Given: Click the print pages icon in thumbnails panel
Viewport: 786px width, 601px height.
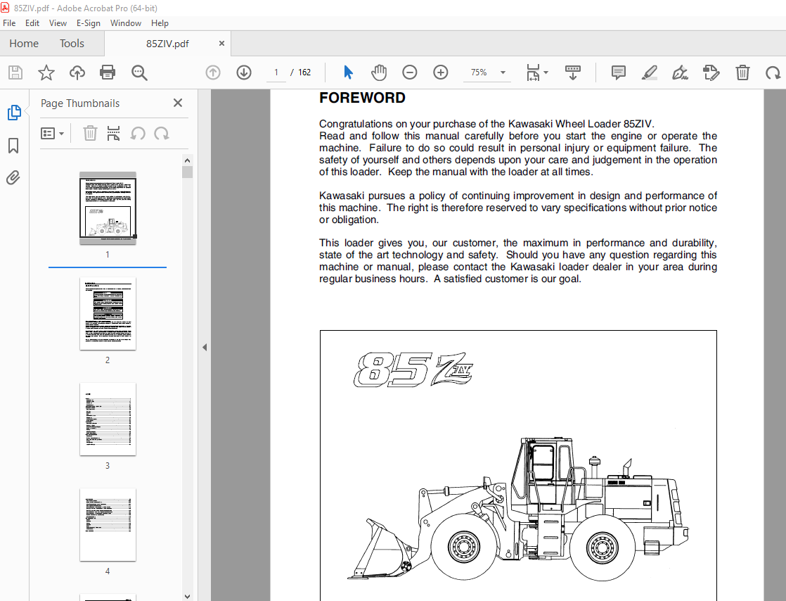Looking at the screenshot, I should 114,134.
